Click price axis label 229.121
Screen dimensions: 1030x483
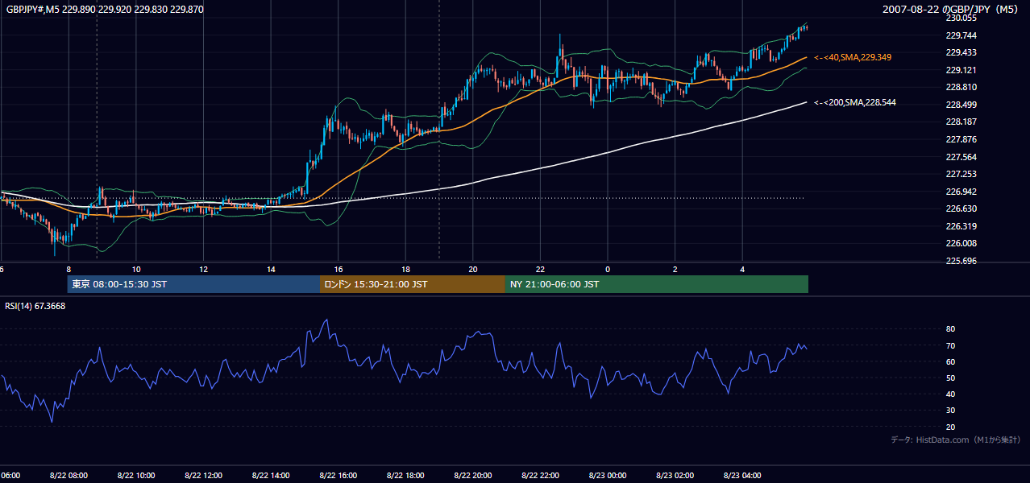[961, 70]
